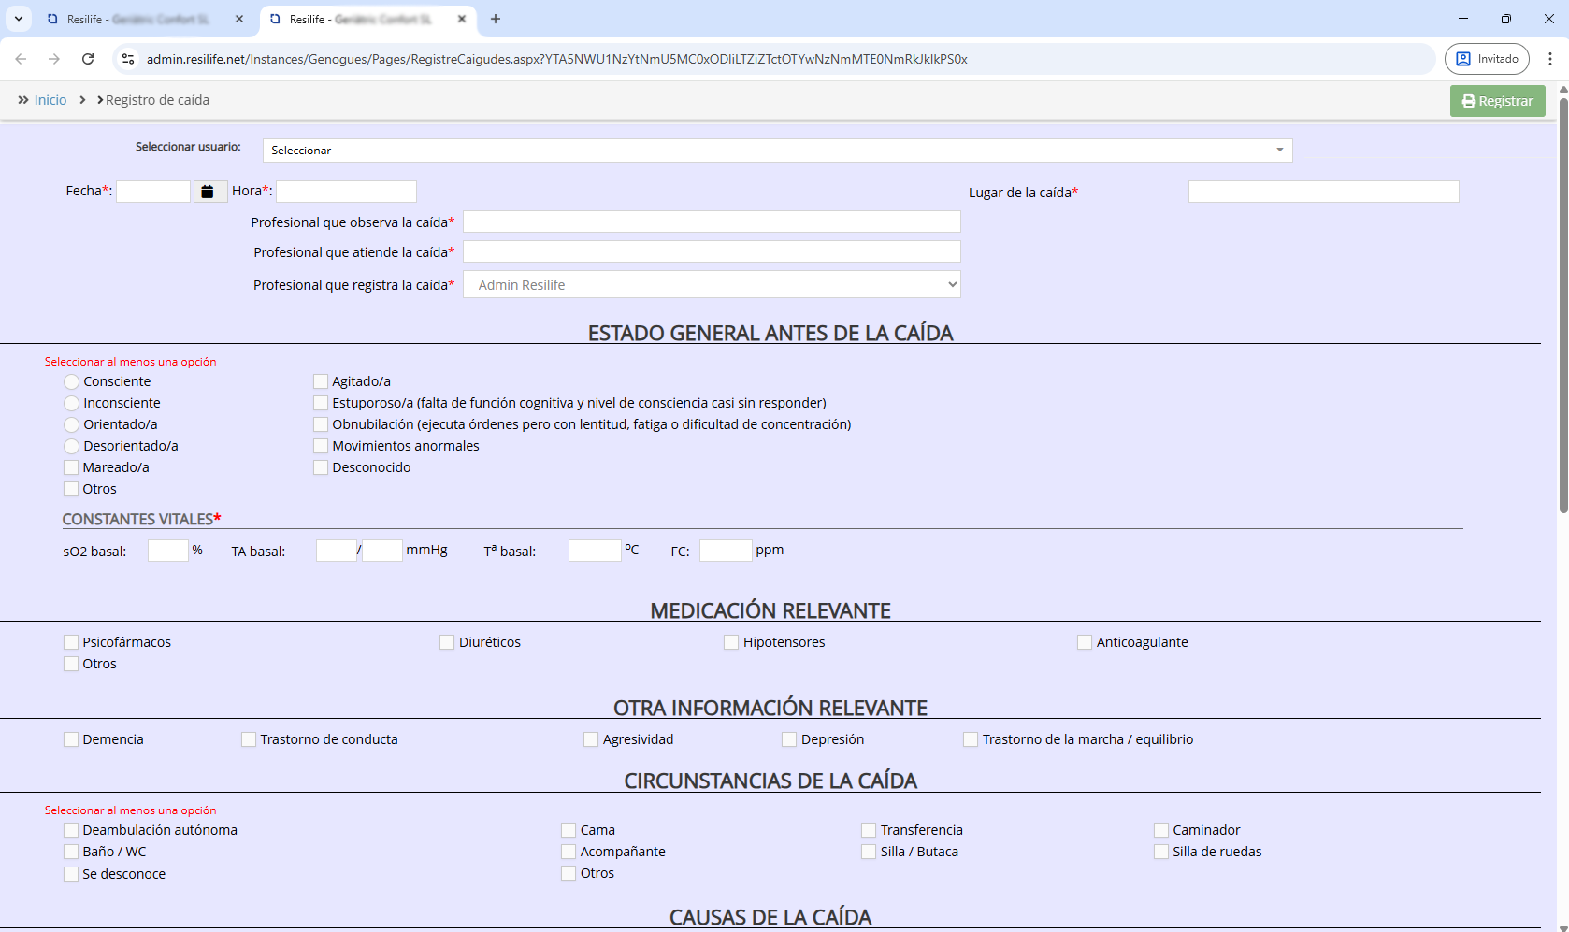
Task: Open the Seleccionar usuario dropdown
Action: pyautogui.click(x=778, y=151)
